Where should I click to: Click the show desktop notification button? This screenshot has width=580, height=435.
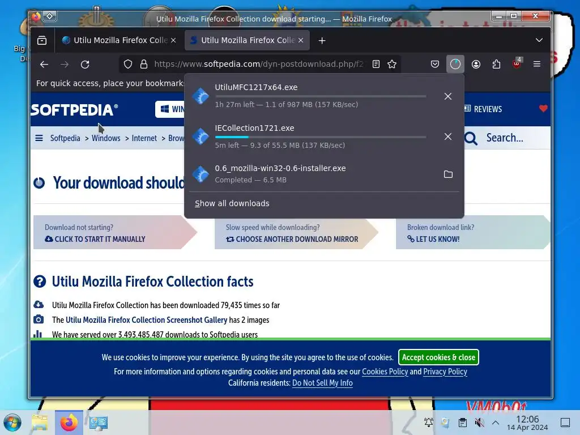pos(565,423)
